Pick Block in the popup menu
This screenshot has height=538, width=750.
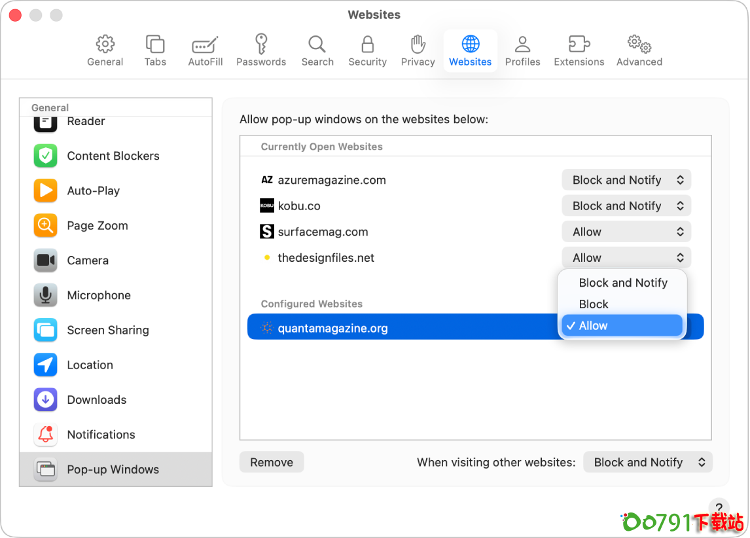[x=594, y=304]
